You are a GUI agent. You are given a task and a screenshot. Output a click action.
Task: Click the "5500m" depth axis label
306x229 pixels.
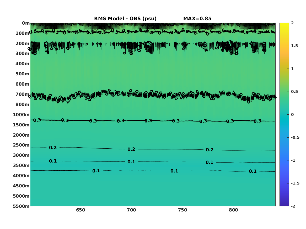coord(21,206)
